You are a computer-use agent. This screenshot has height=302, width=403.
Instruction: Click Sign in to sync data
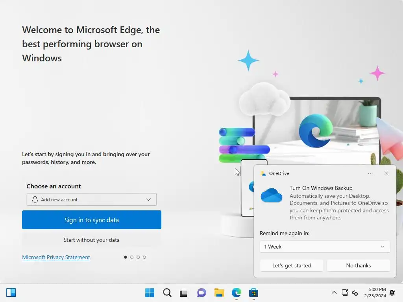[x=91, y=220]
